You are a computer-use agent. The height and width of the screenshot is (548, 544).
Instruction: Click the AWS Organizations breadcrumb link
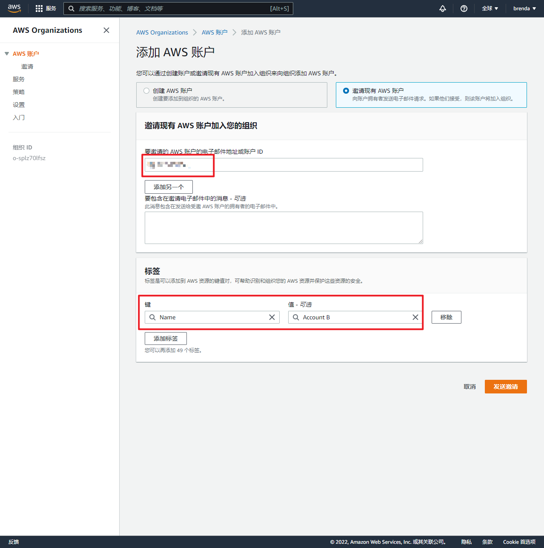pos(162,32)
